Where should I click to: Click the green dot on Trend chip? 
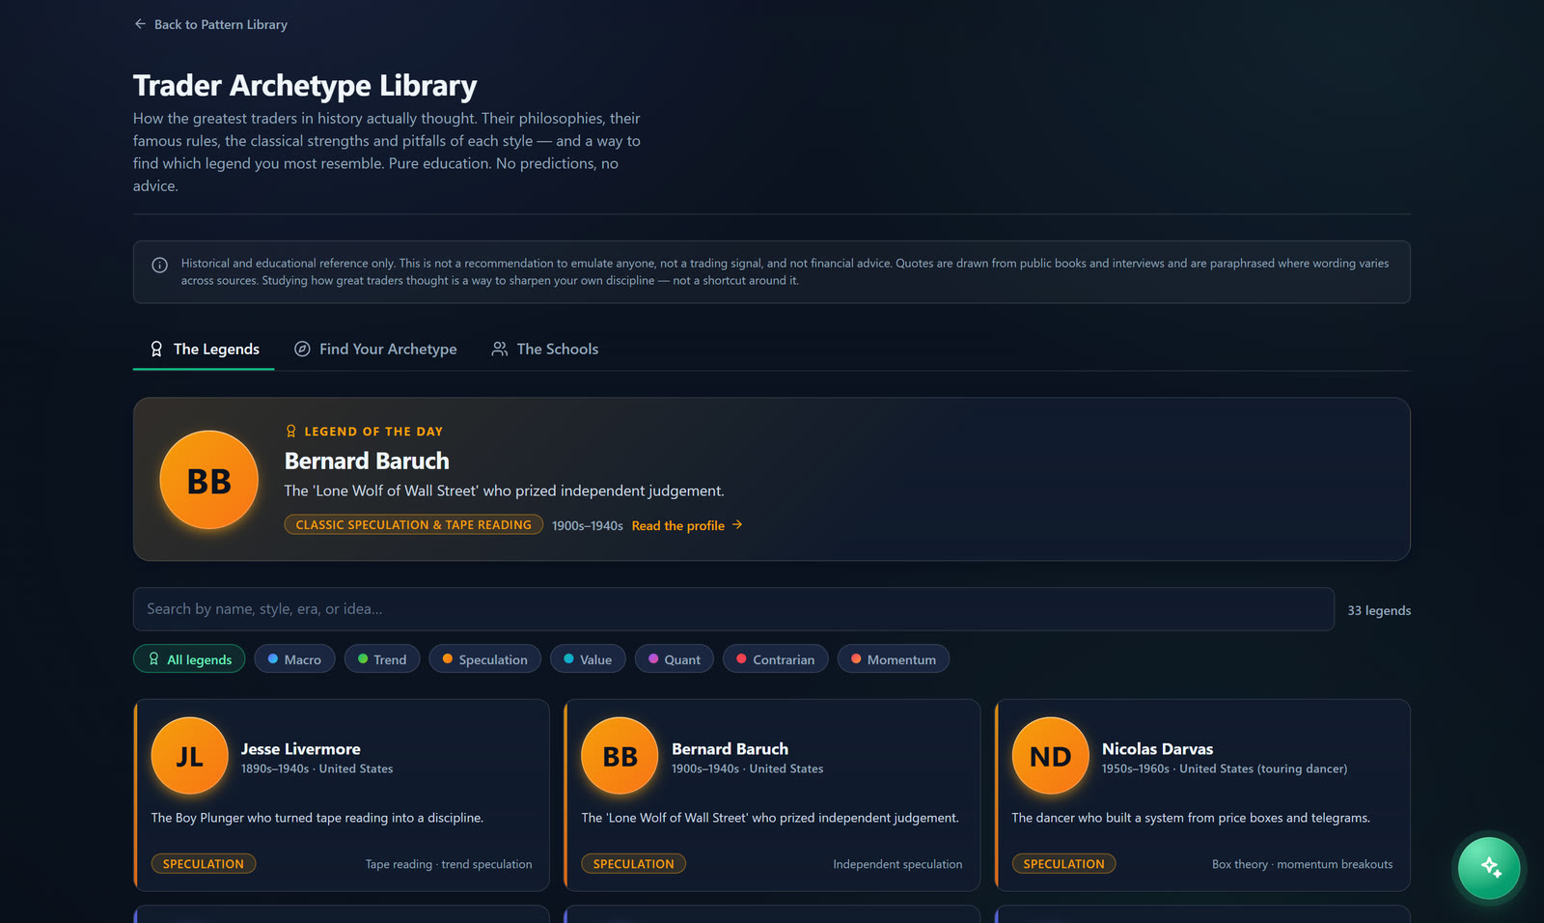(x=363, y=658)
